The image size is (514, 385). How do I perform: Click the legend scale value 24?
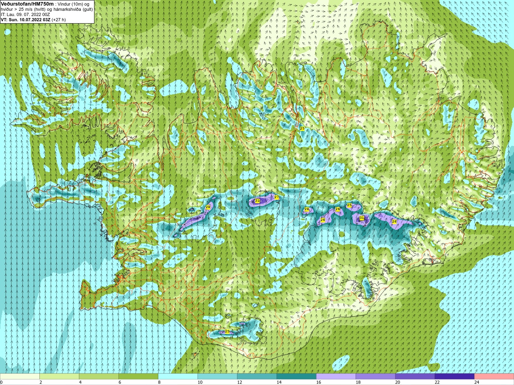(x=477, y=382)
